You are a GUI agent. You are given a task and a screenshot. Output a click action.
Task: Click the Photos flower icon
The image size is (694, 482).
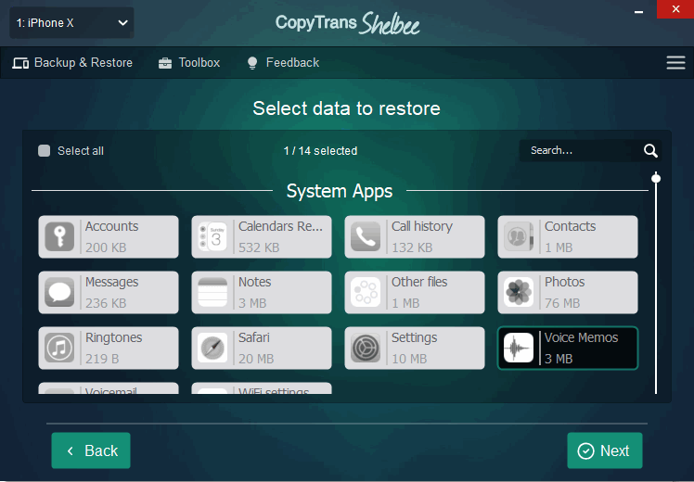click(x=519, y=292)
